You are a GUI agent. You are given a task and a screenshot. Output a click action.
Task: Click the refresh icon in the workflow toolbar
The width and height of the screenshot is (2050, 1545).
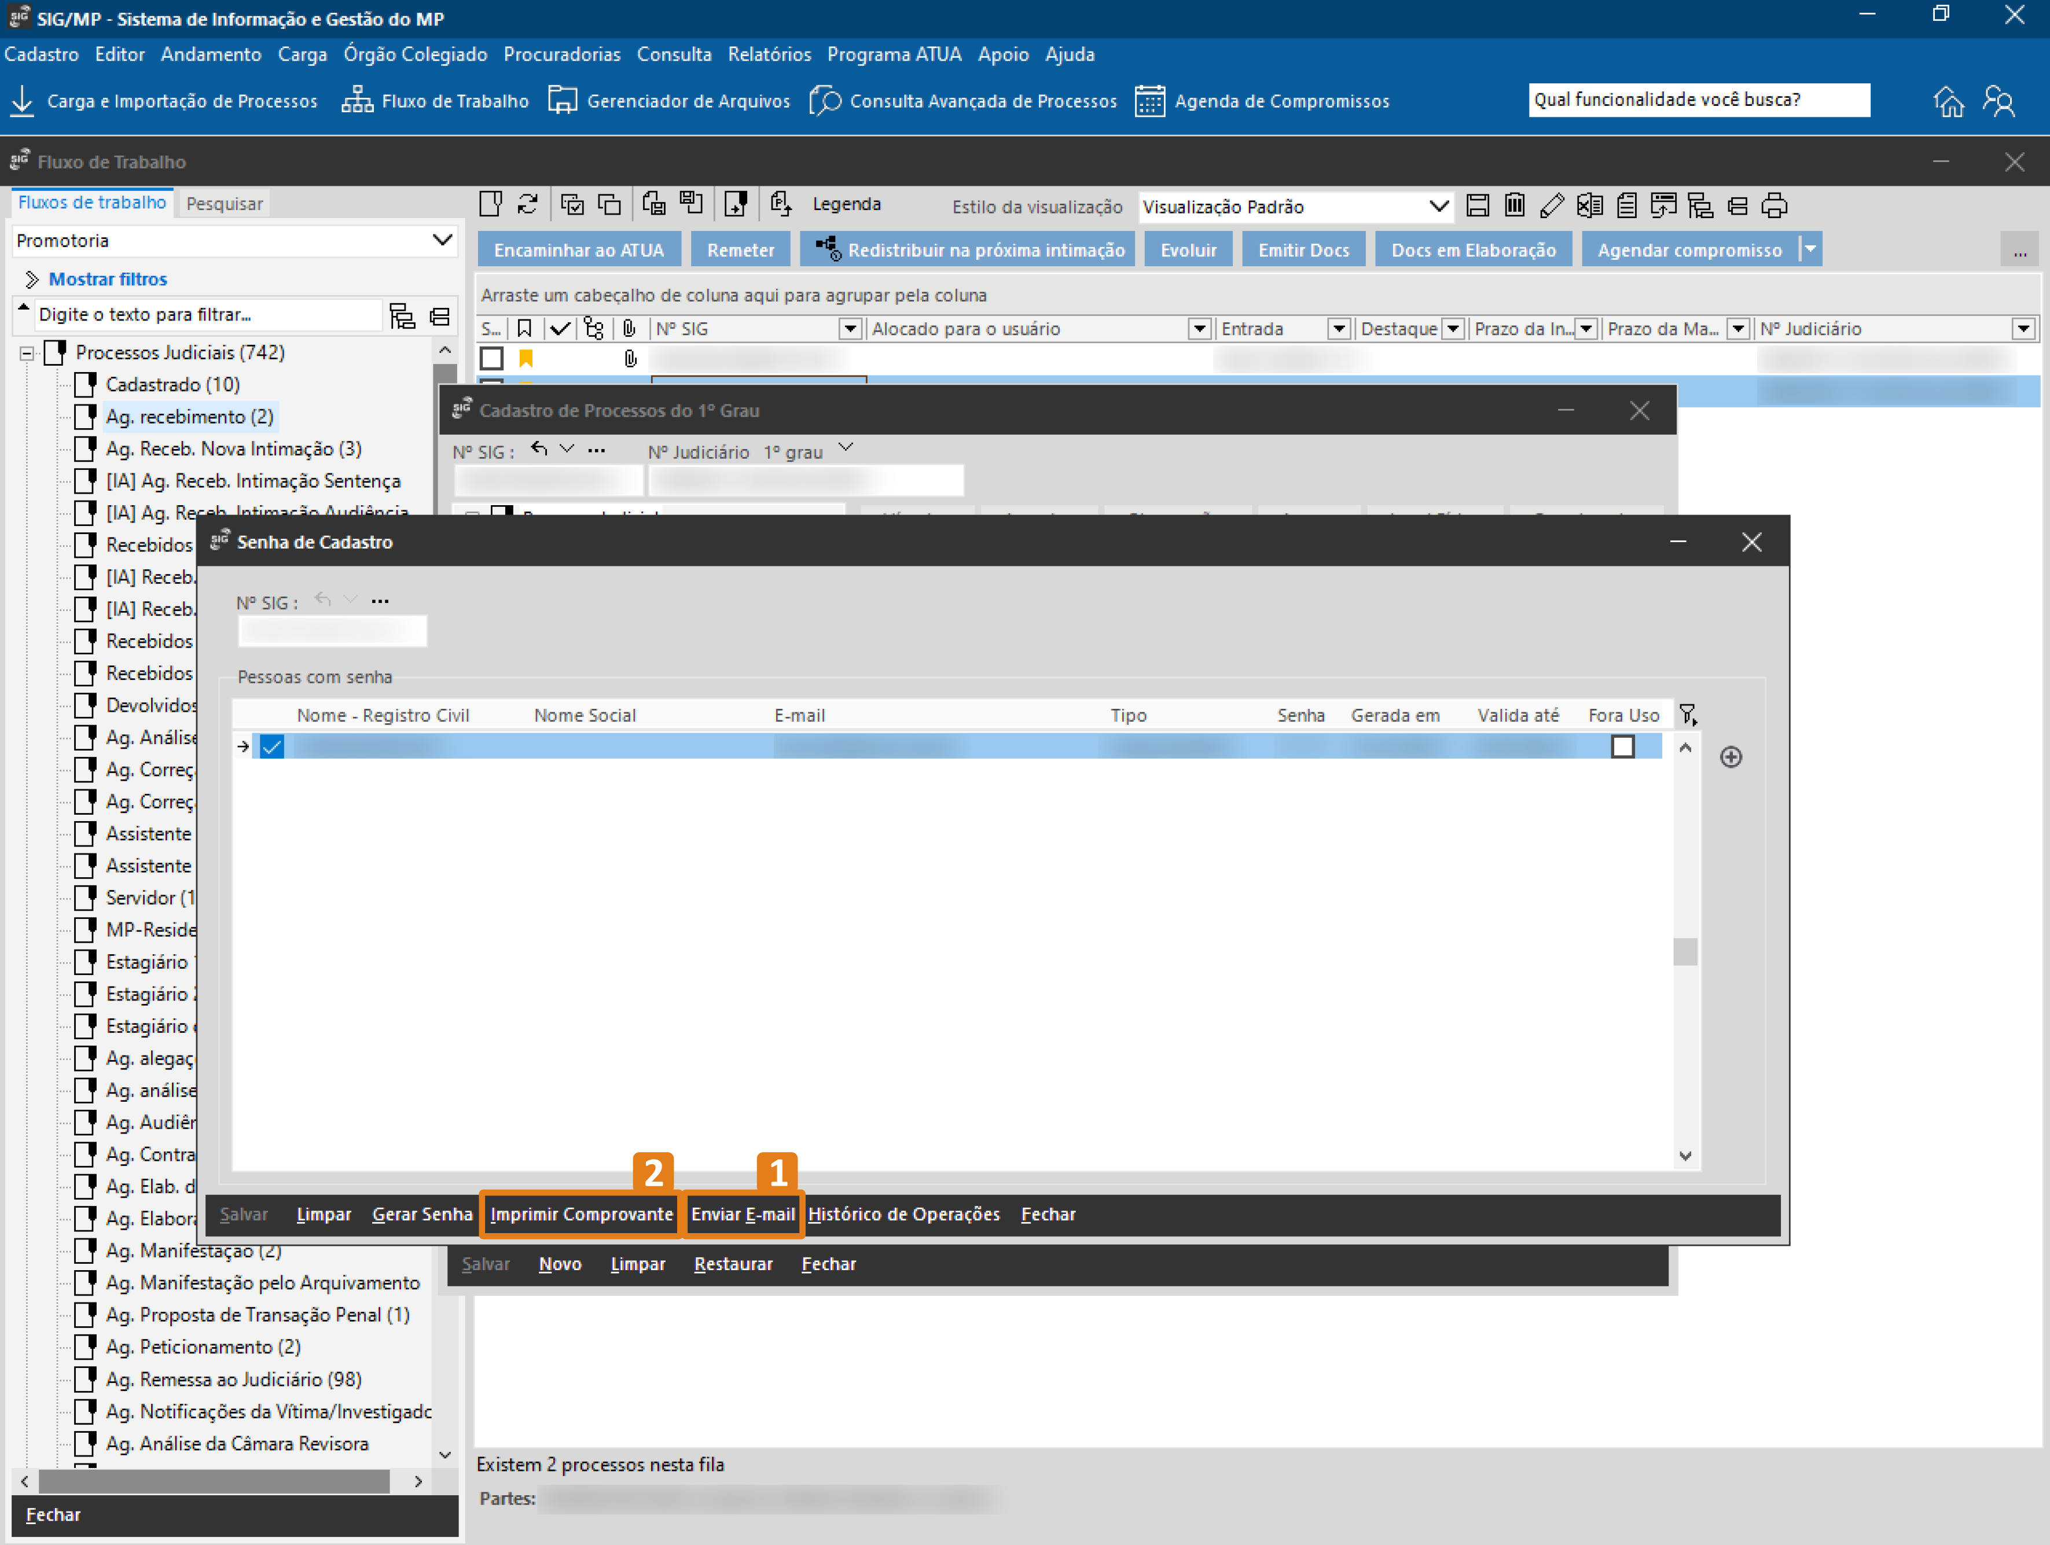tap(527, 204)
